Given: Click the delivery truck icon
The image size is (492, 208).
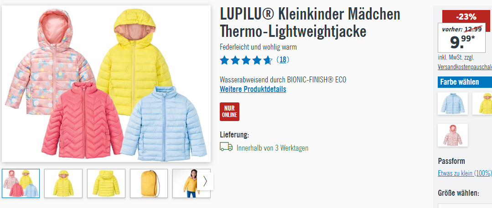Looking at the screenshot, I should click(226, 147).
